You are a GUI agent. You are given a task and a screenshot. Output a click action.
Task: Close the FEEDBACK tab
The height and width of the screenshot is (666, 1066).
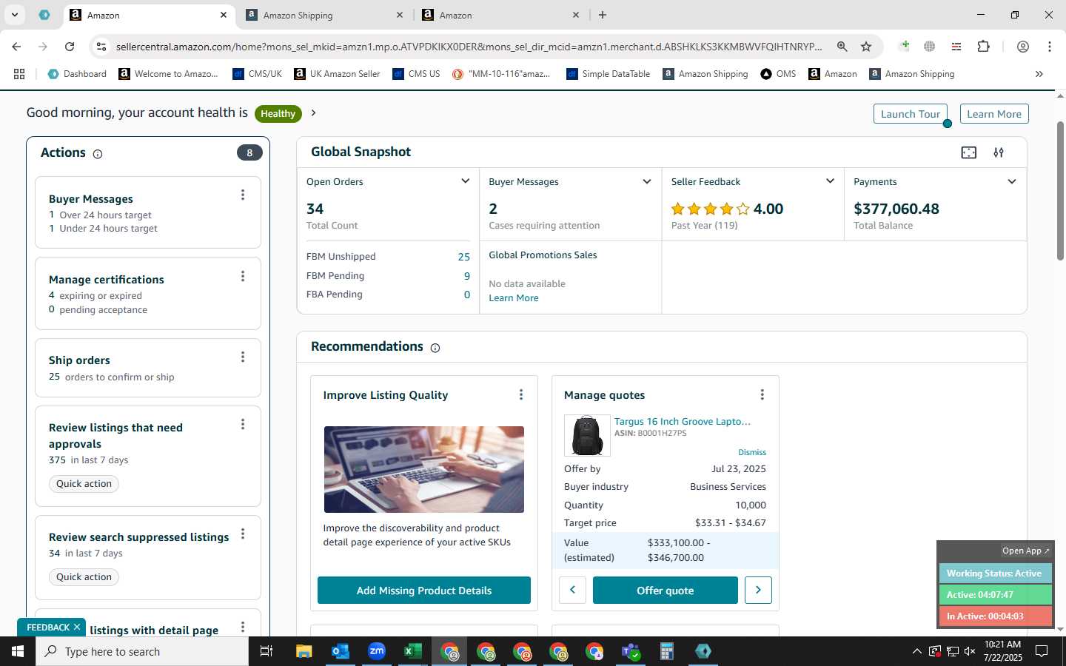point(76,627)
